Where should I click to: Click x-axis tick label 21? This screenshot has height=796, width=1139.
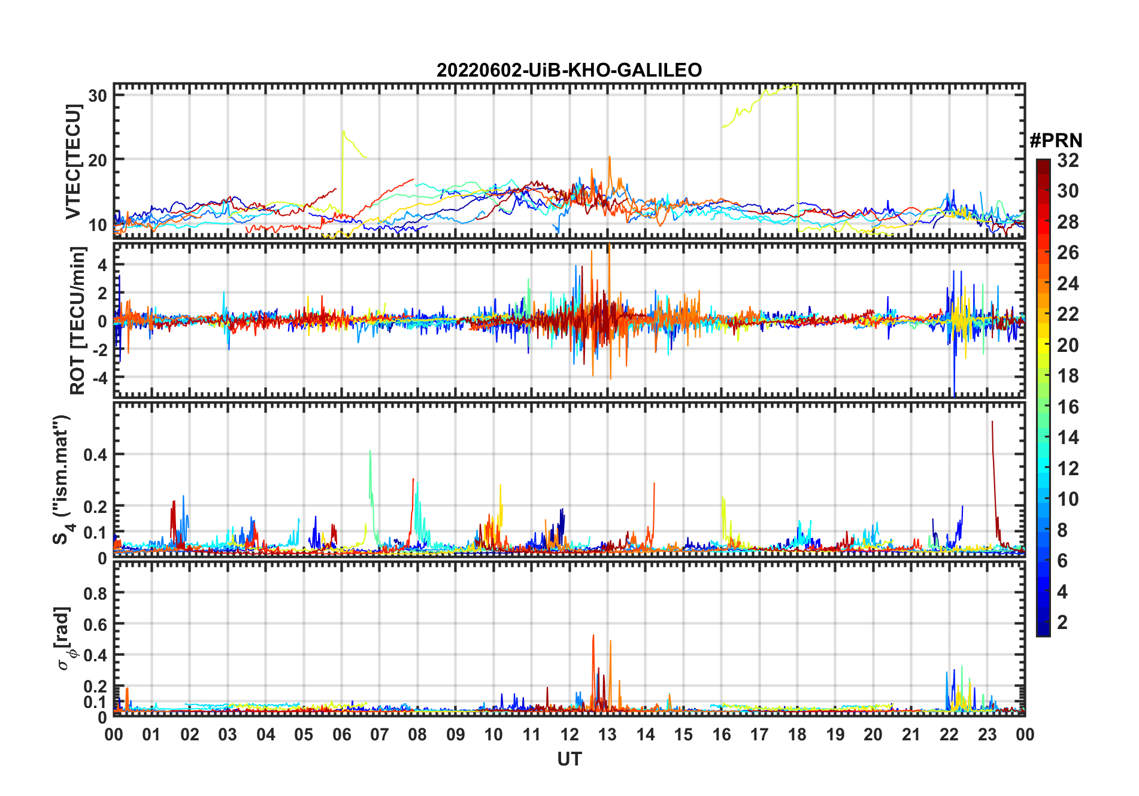pyautogui.click(x=911, y=734)
